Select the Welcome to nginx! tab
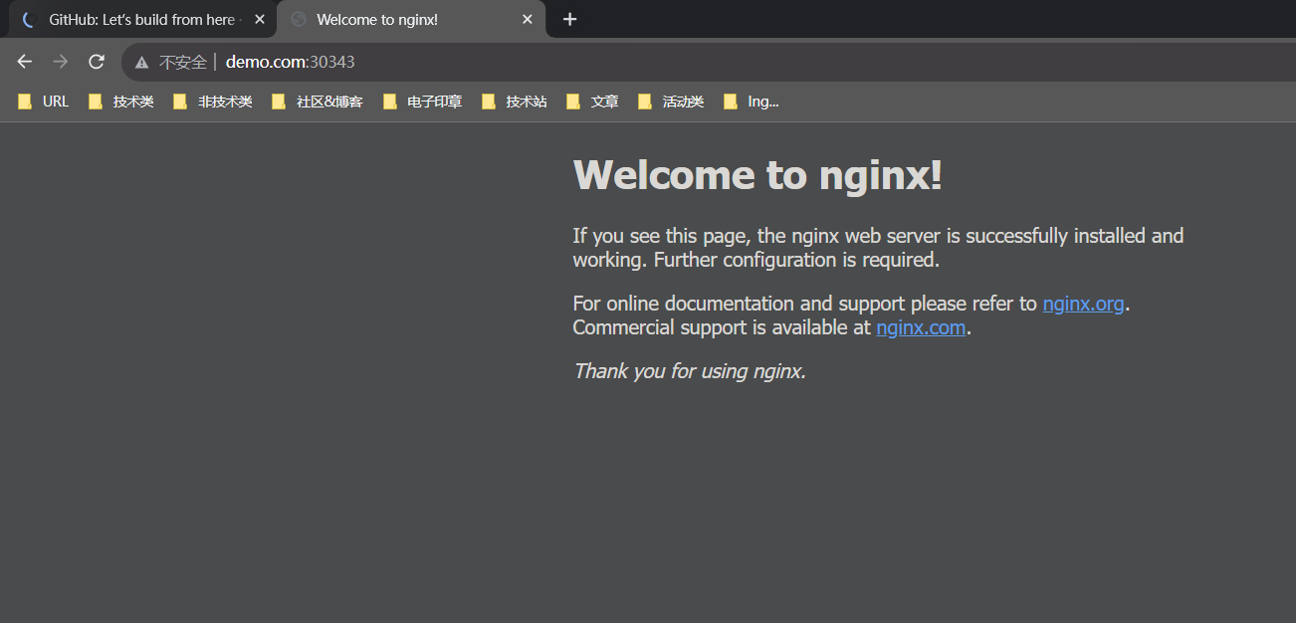The width and height of the screenshot is (1296, 623). [x=411, y=19]
